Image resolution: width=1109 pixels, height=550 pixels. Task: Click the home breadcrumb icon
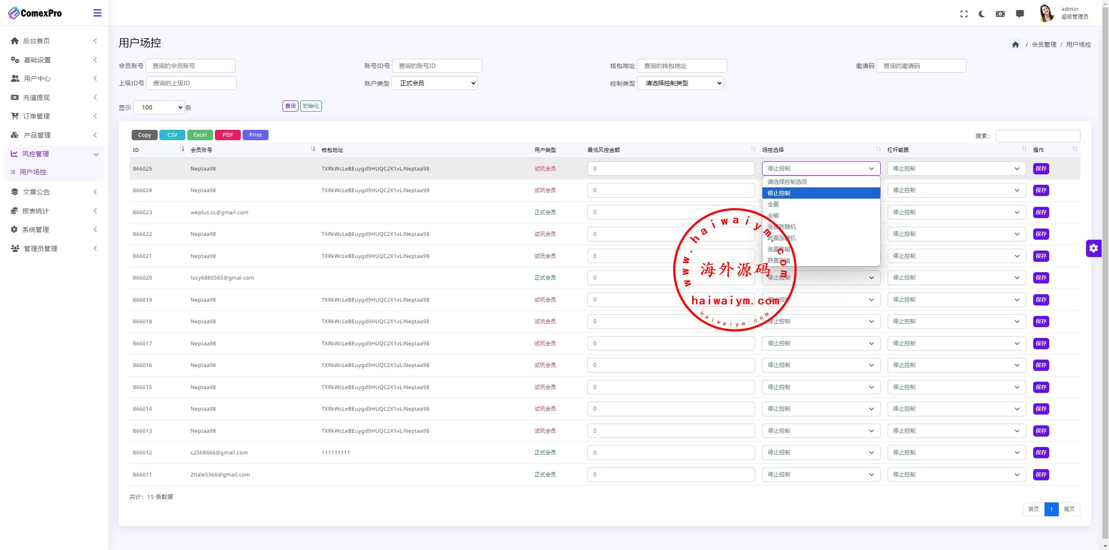1015,45
